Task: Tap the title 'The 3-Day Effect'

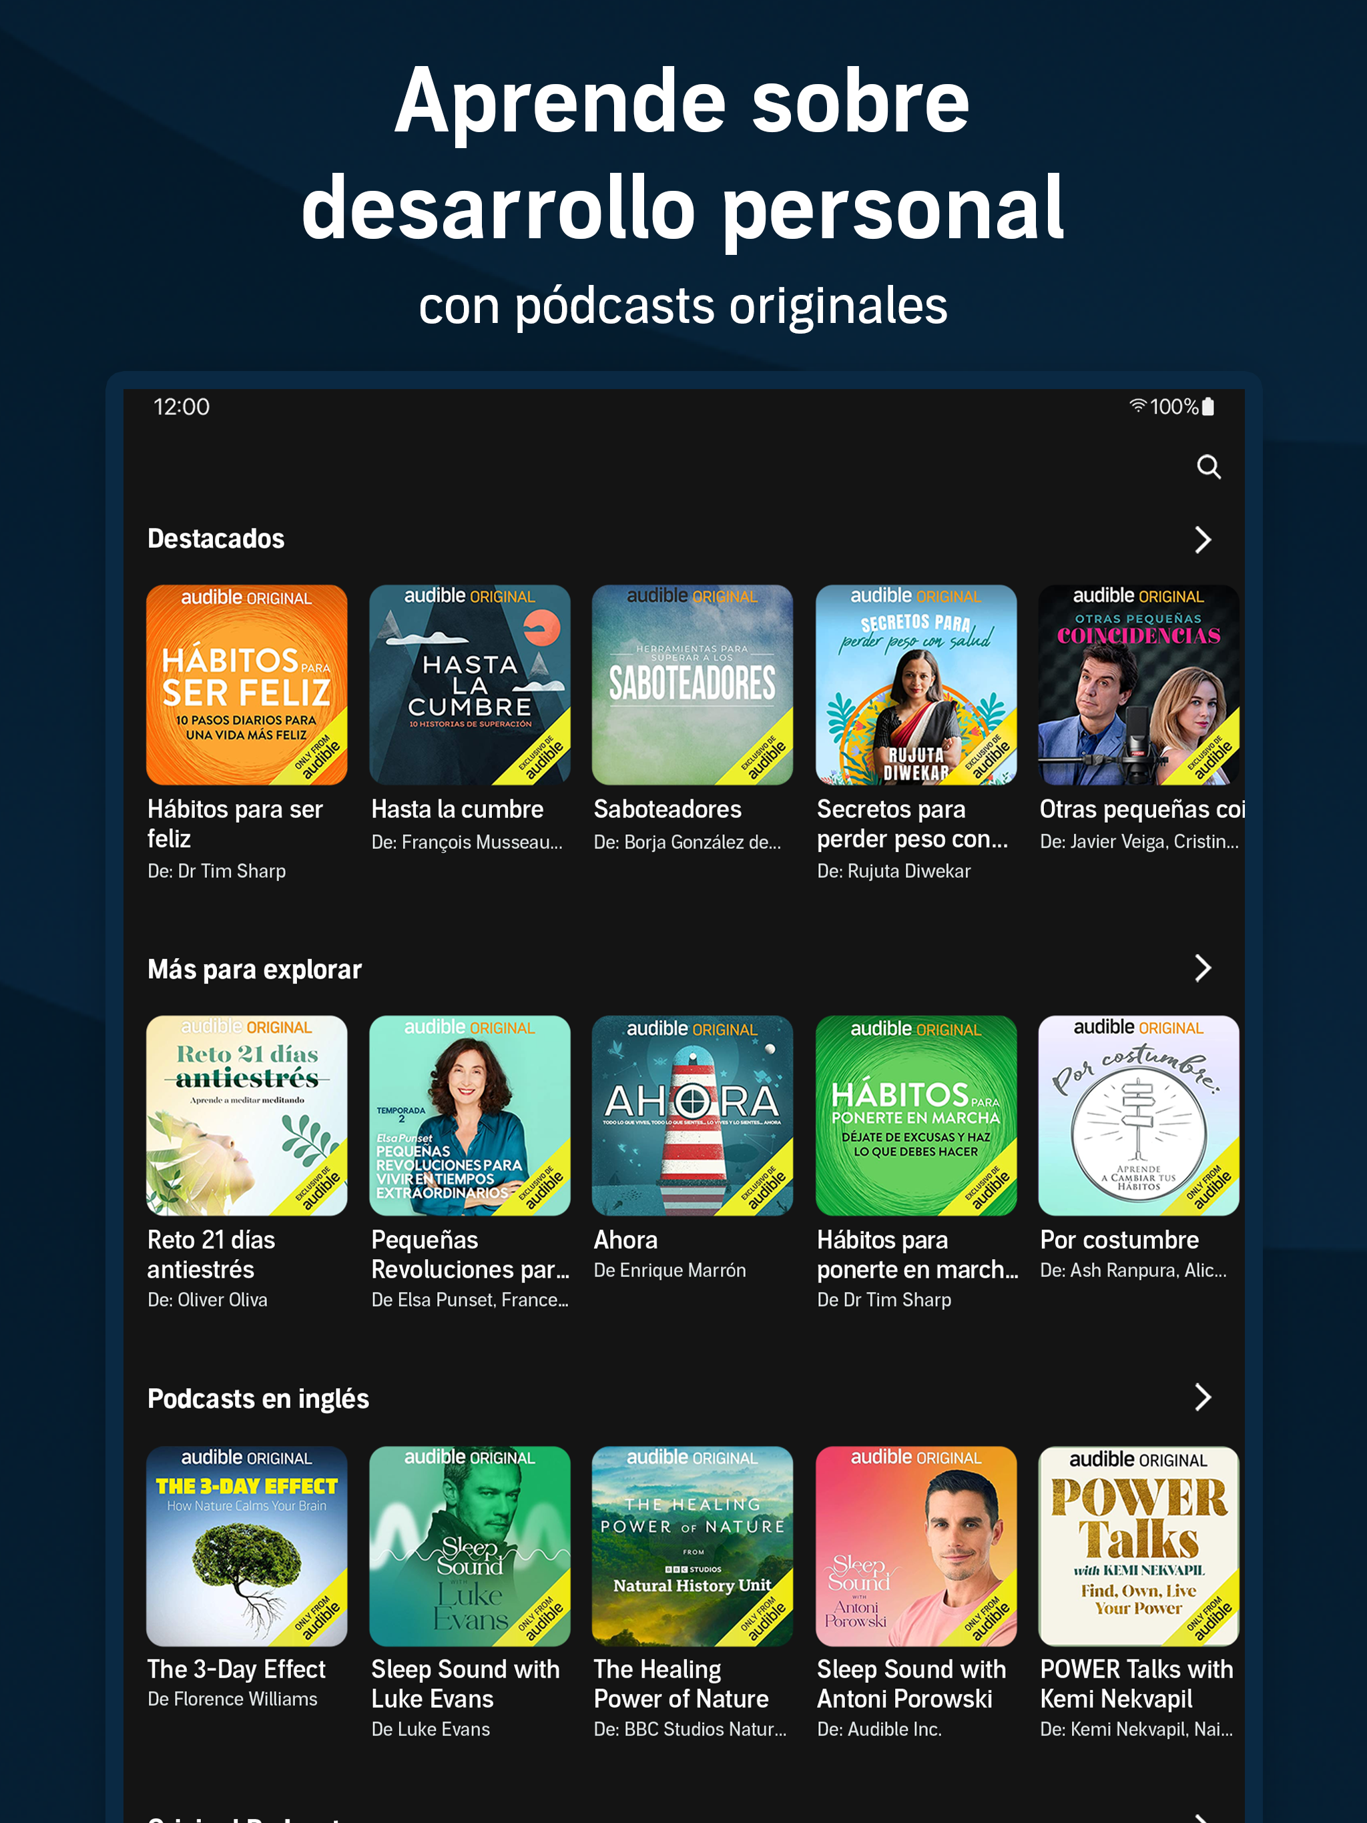Action: [237, 1669]
